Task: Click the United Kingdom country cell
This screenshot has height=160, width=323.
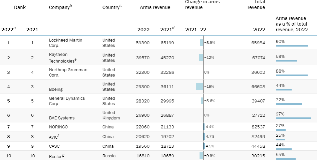Action: [x=111, y=115]
